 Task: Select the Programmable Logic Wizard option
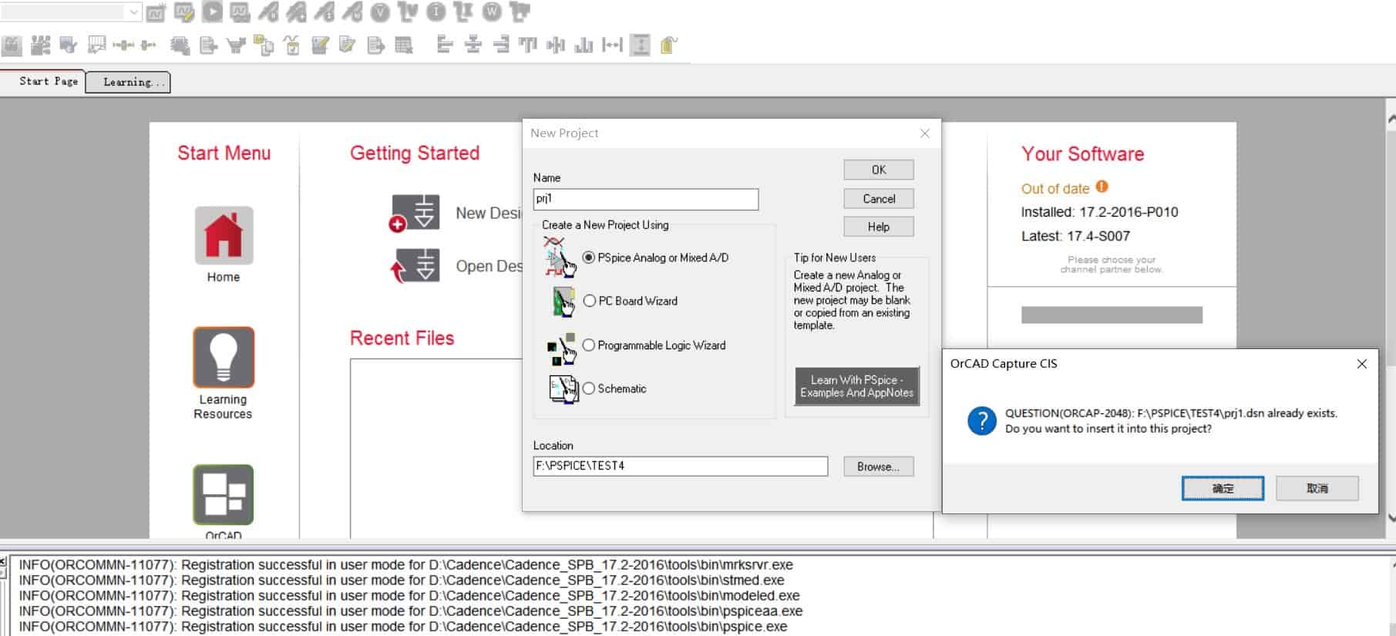click(x=589, y=345)
